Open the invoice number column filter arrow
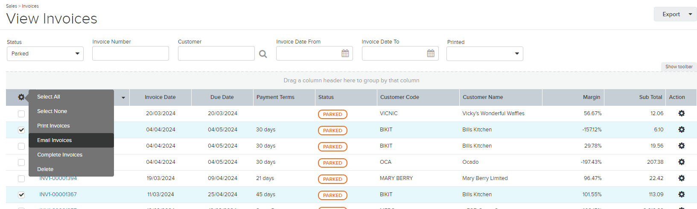697x209 pixels. pyautogui.click(x=123, y=98)
